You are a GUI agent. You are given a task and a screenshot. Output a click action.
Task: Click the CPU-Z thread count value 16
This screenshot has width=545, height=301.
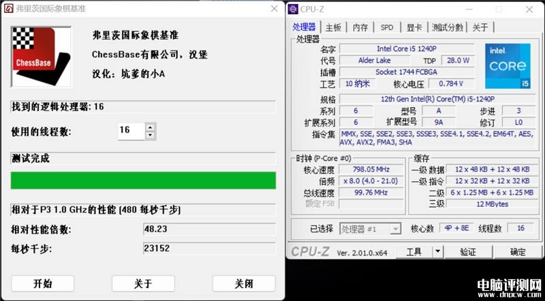click(520, 228)
